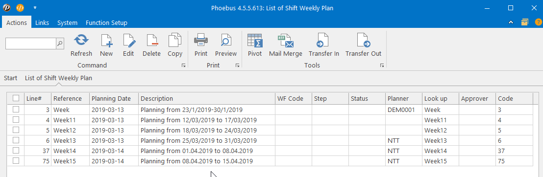The width and height of the screenshot is (543, 177).
Task: Open the Links ribbon tab
Action: [x=42, y=23]
